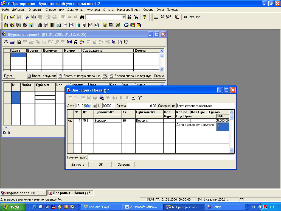
Task: Click the bar chart report icon in second toolbar
Action: 97,25
